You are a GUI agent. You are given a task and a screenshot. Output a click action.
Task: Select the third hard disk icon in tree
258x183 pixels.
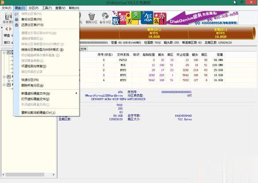[x=9, y=85]
